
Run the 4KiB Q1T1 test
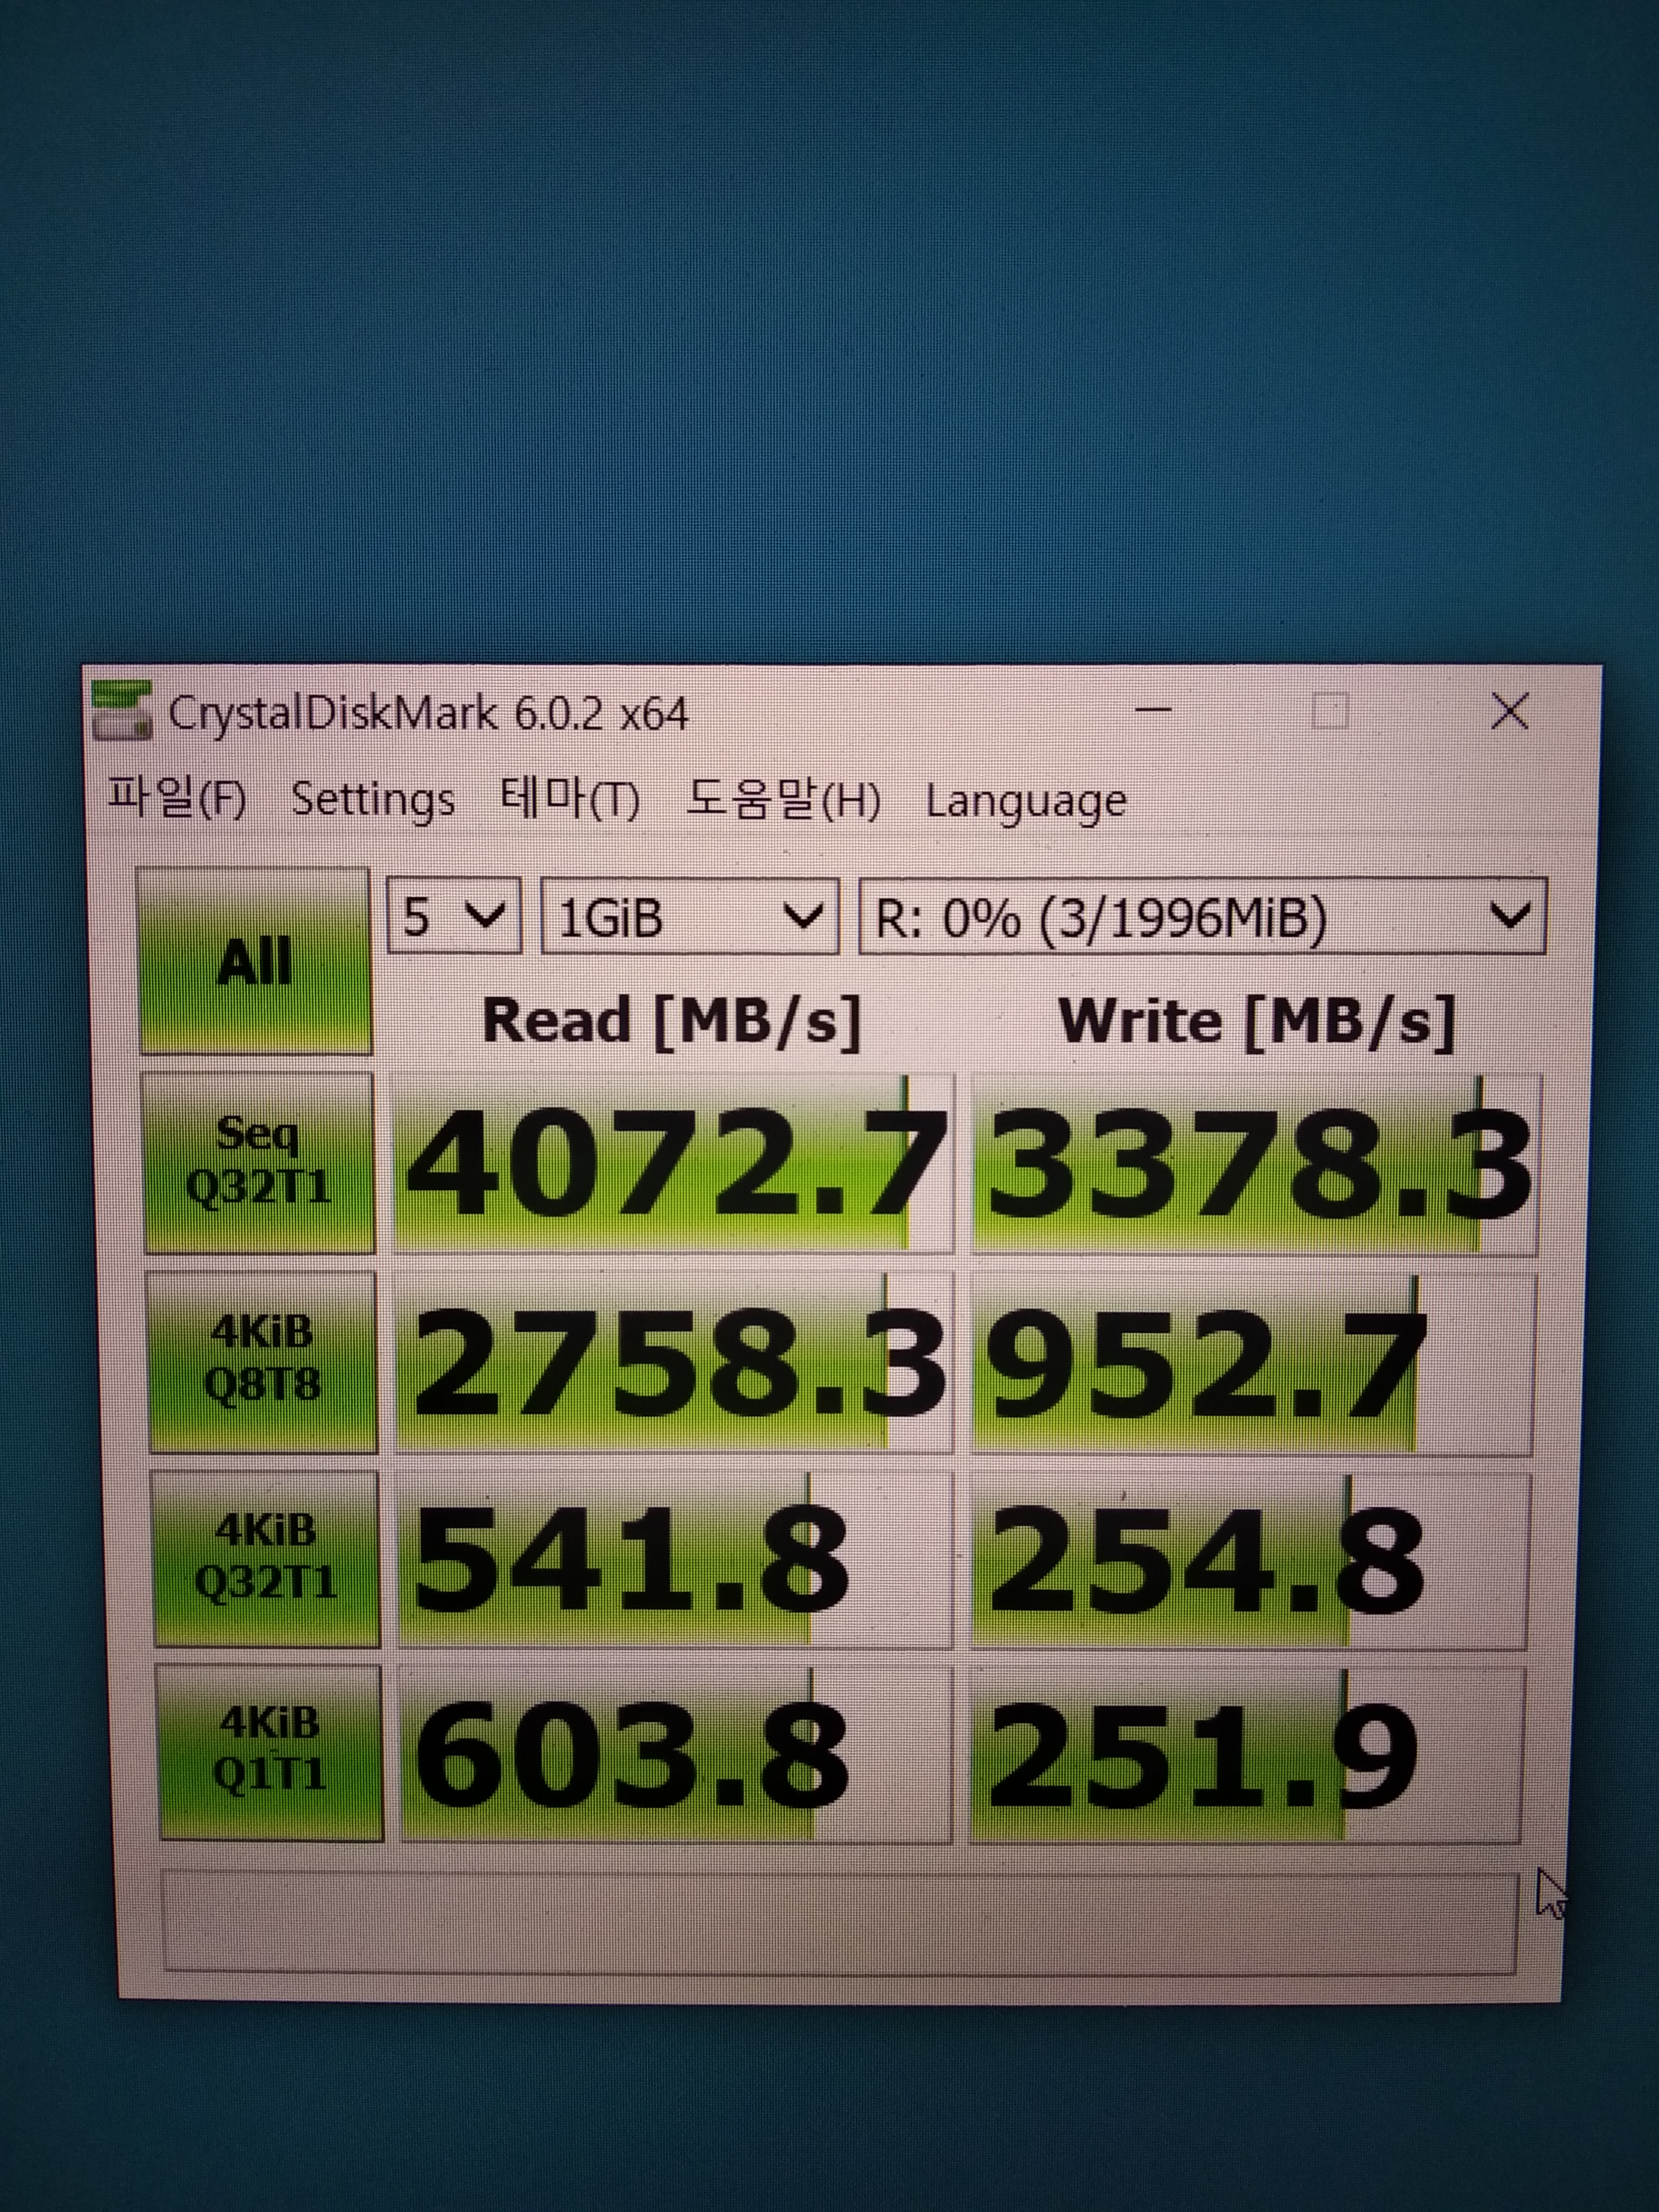tap(271, 1752)
